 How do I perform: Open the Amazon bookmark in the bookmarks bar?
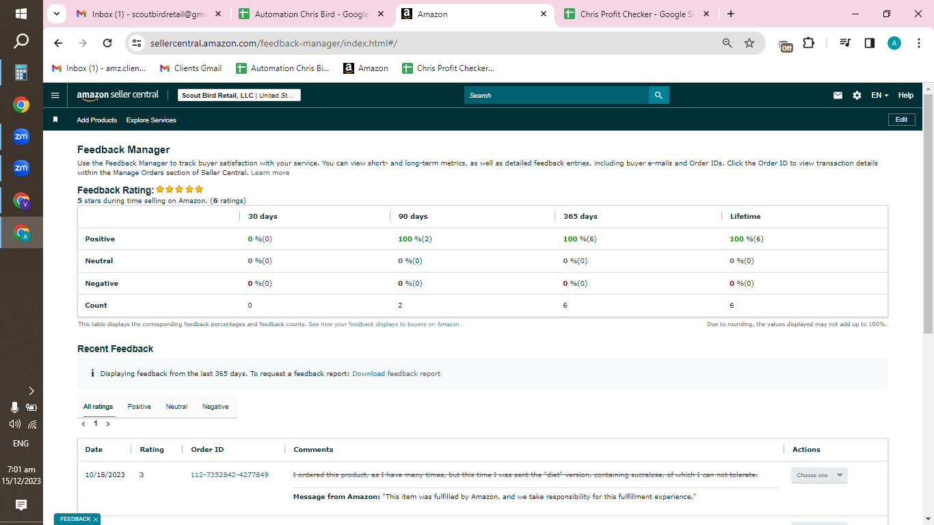pos(366,68)
